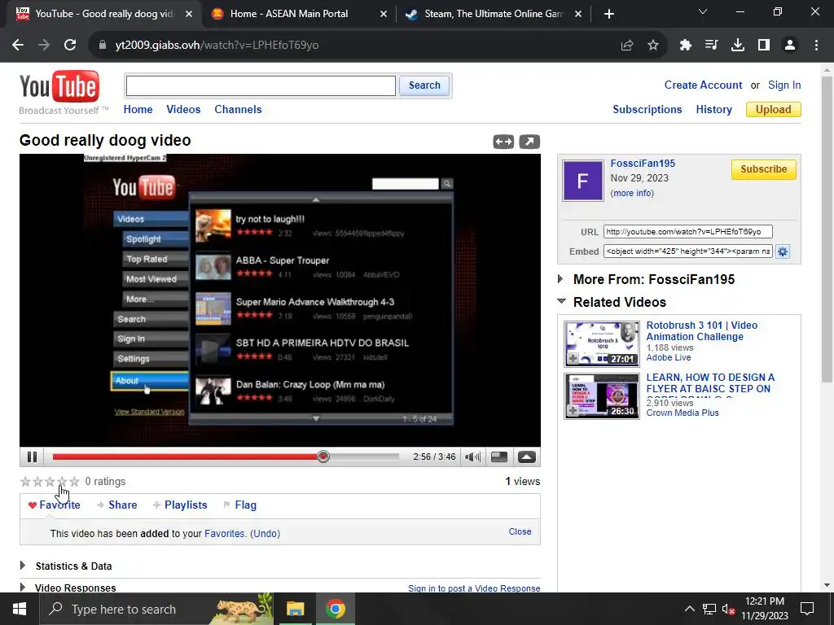
Task: Toggle Chrome side panel icon
Action: (764, 46)
